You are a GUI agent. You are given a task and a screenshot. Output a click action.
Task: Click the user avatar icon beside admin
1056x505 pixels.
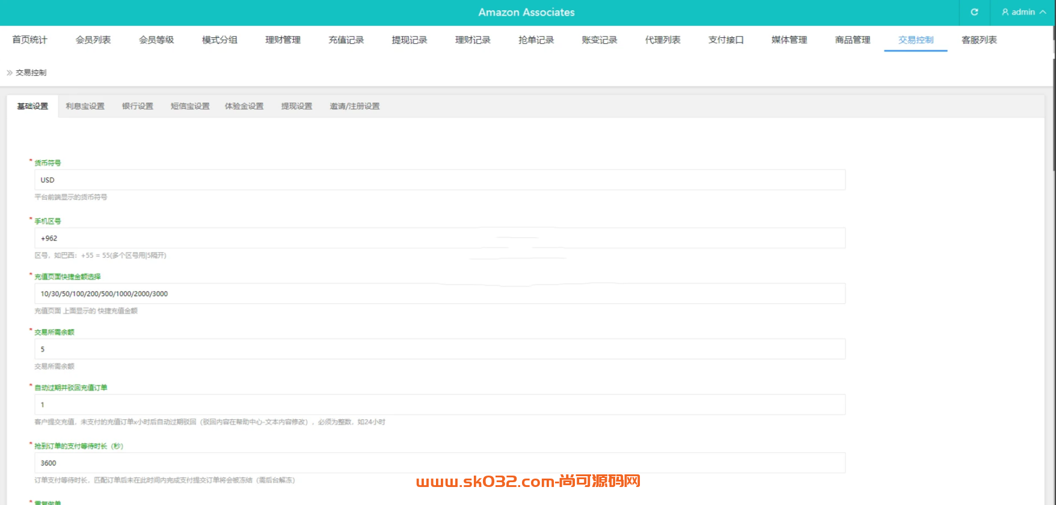pyautogui.click(x=1005, y=12)
